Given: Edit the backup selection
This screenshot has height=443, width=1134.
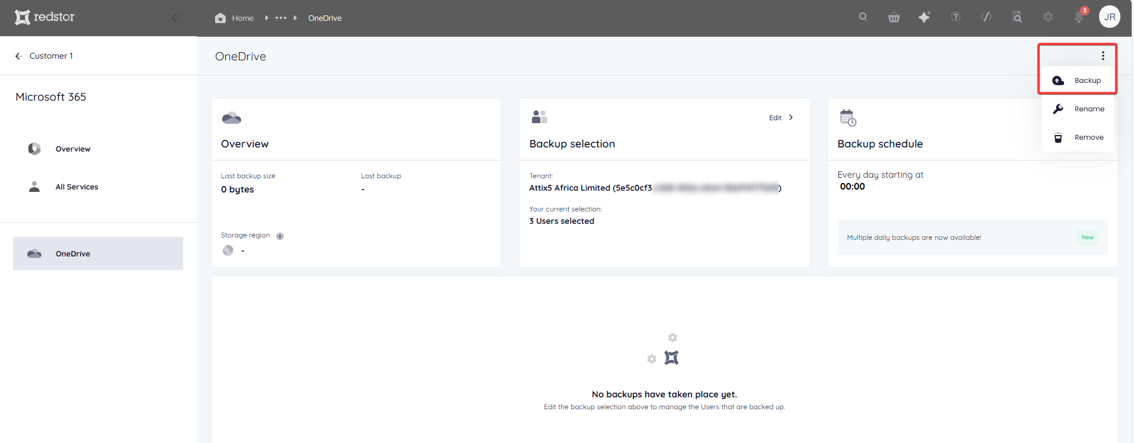Looking at the screenshot, I should coord(776,118).
